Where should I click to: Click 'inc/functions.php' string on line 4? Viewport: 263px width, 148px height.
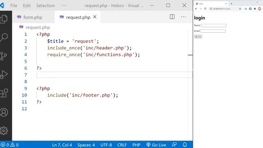click(x=108, y=55)
